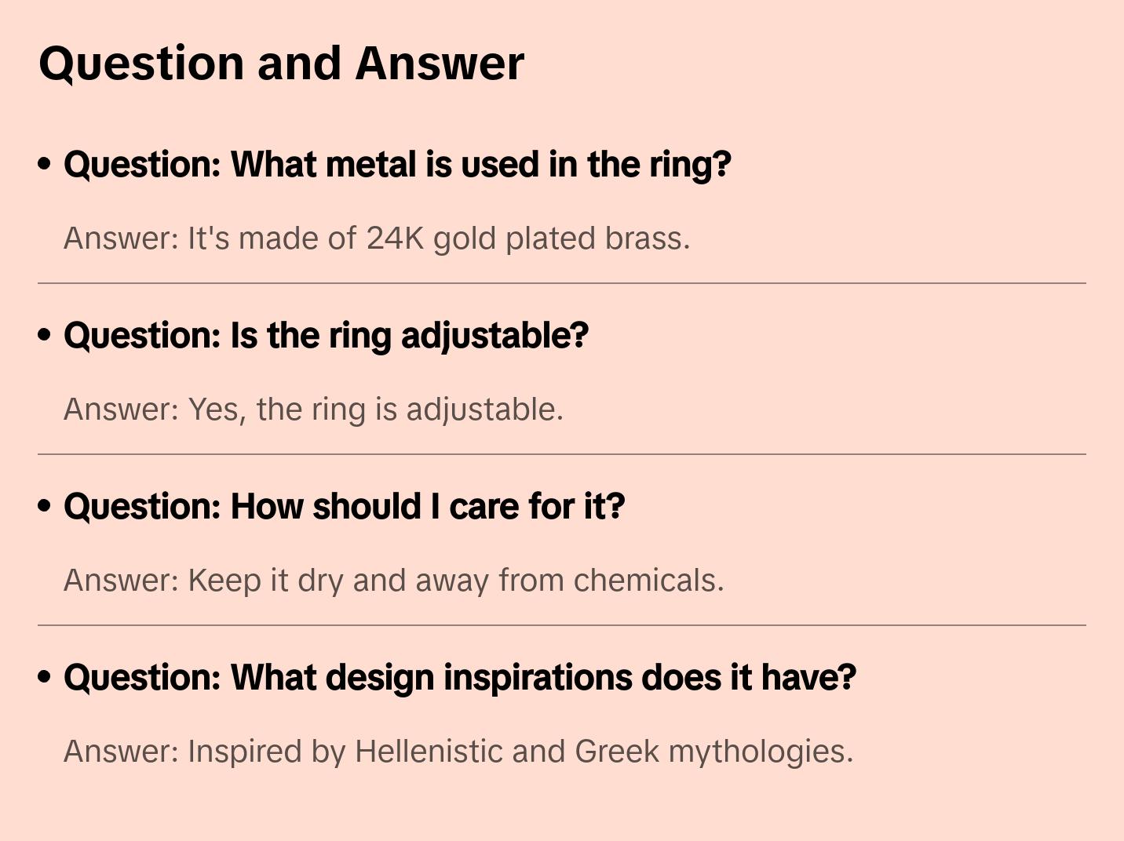Click the 'Question and Answer' heading
This screenshot has width=1124, height=841.
[281, 63]
